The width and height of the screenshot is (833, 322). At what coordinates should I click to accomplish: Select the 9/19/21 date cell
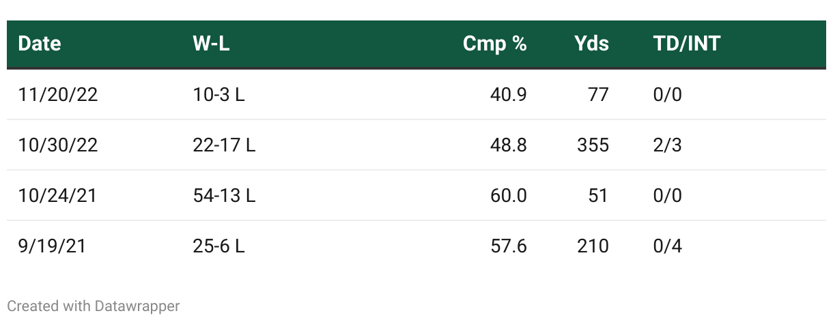[x=52, y=246]
